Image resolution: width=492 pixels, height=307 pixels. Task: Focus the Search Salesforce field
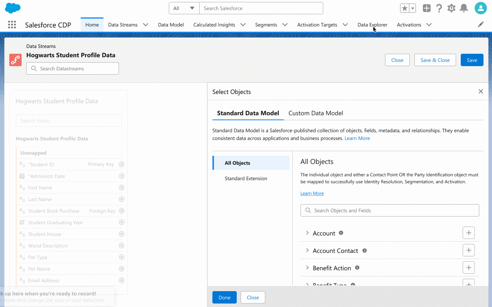click(x=261, y=8)
